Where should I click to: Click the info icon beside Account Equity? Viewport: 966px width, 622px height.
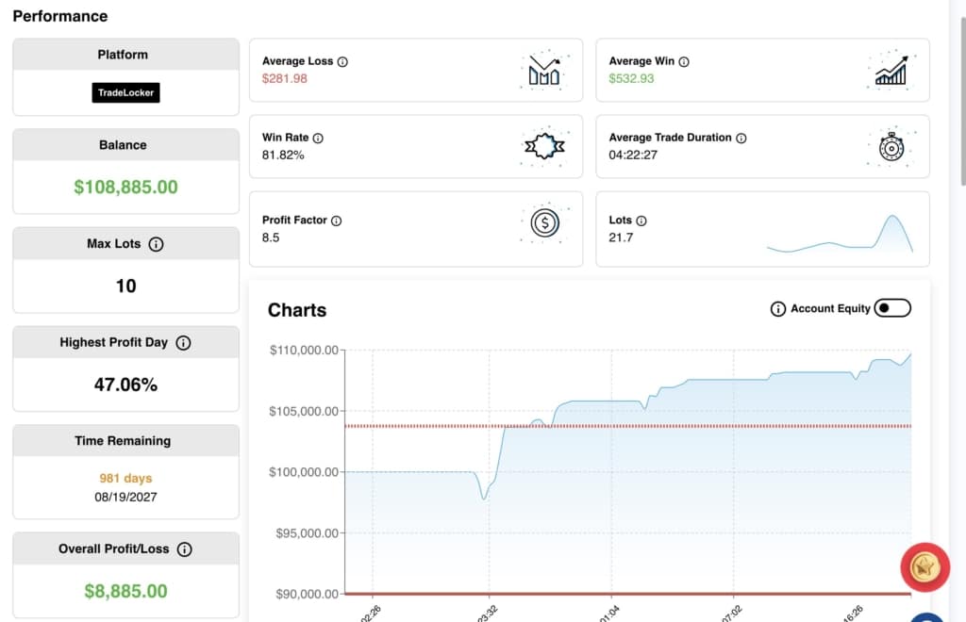coord(778,309)
